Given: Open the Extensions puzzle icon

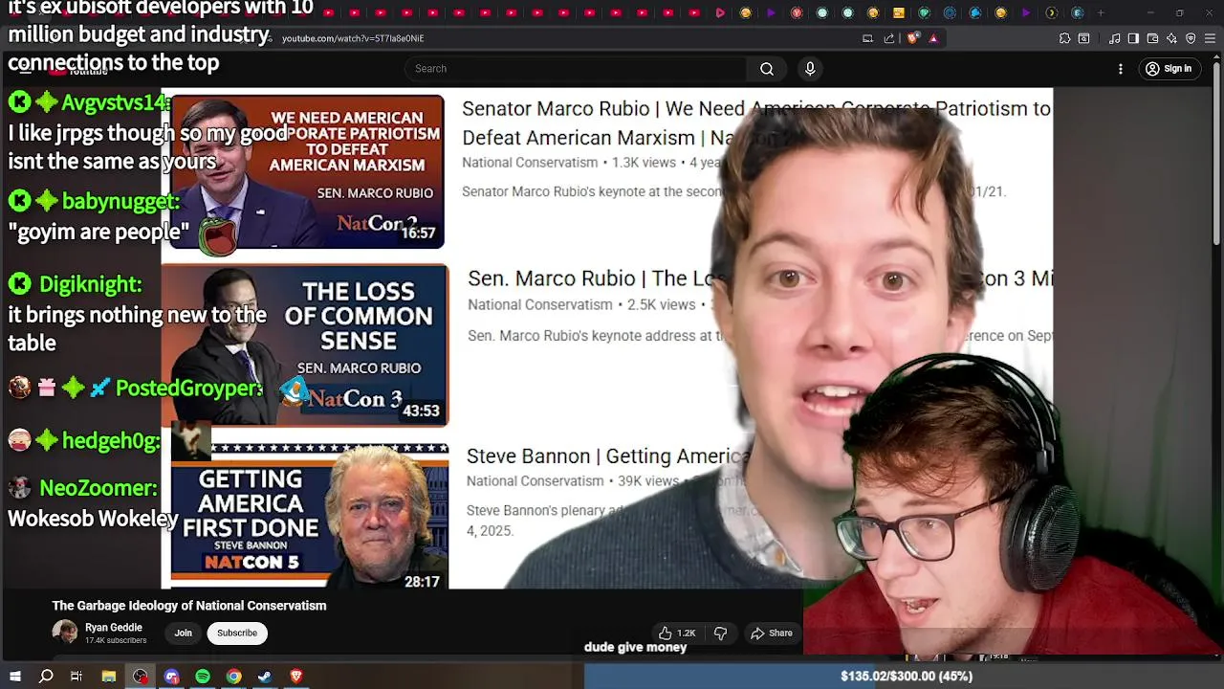Looking at the screenshot, I should 1064,38.
